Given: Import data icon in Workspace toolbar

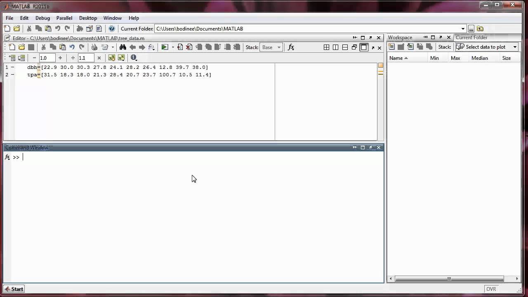Looking at the screenshot, I should pos(410,47).
